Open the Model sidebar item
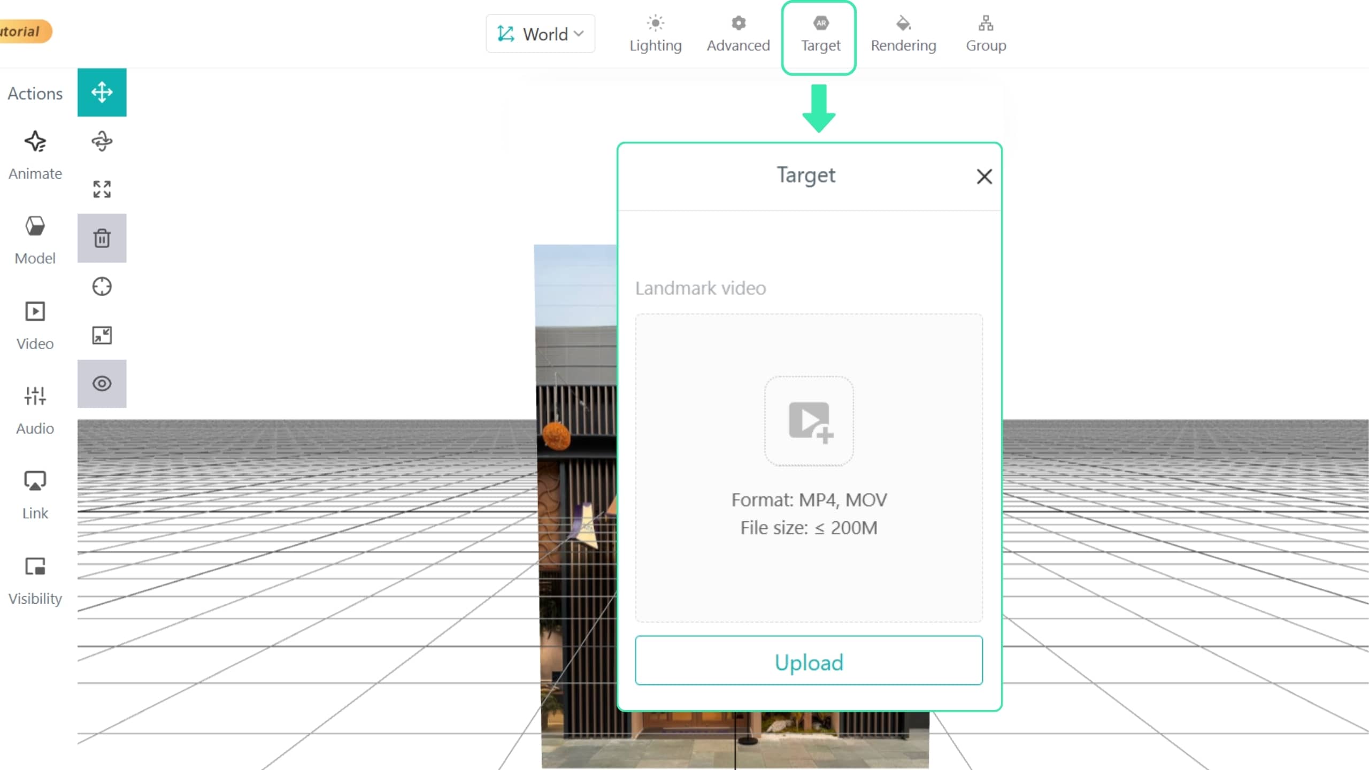 tap(35, 240)
